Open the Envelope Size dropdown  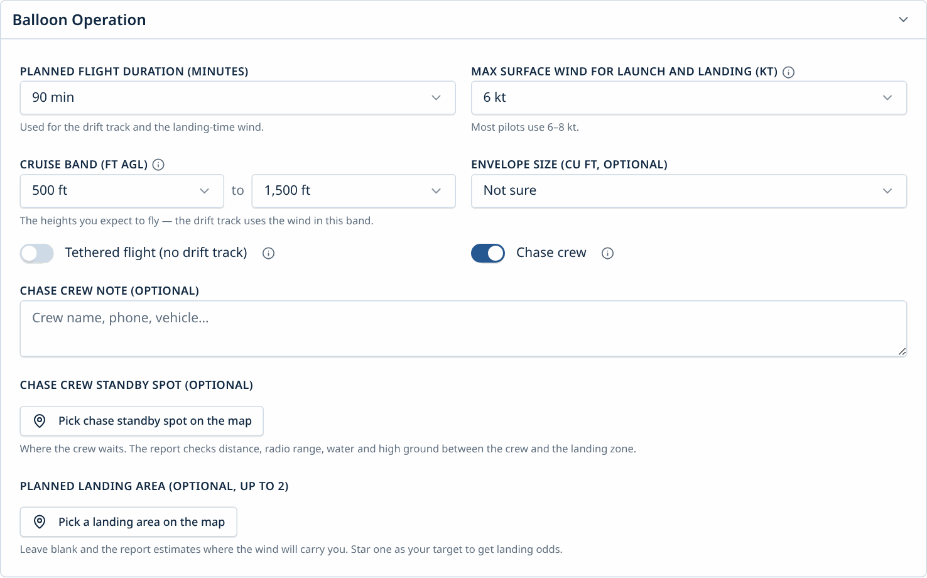point(689,190)
